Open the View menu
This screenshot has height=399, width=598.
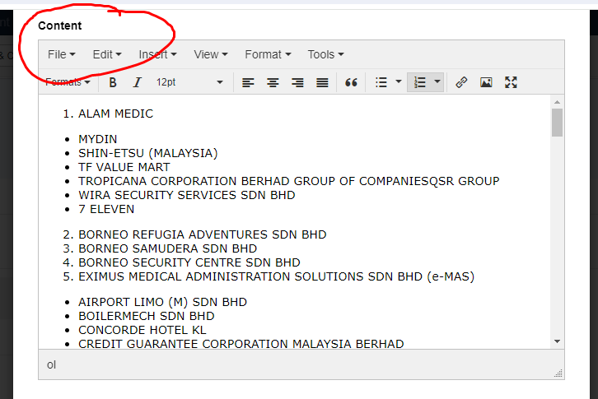(x=211, y=54)
